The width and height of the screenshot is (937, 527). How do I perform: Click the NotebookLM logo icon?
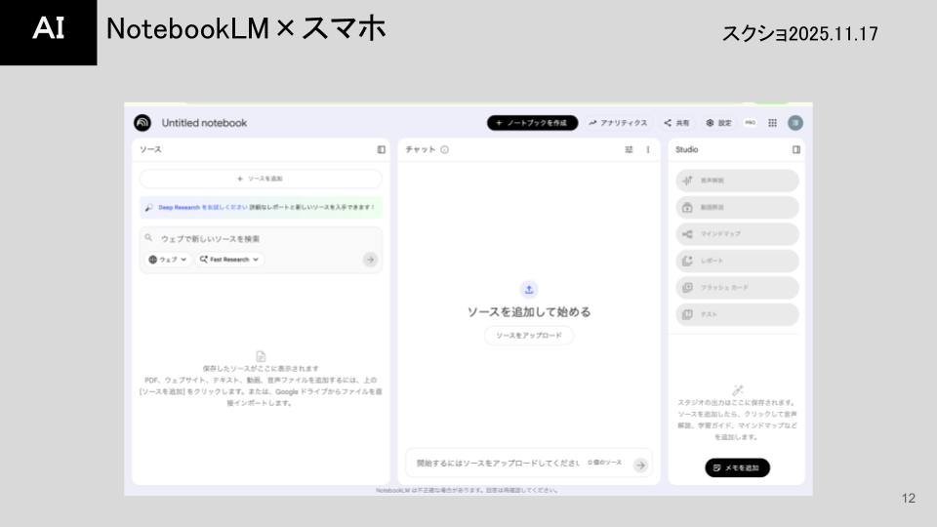pyautogui.click(x=143, y=123)
